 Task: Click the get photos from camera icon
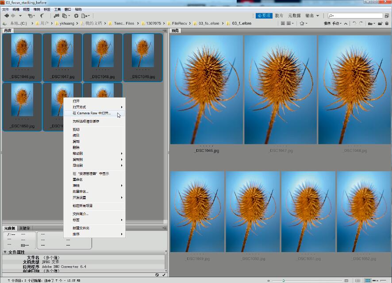coord(56,16)
